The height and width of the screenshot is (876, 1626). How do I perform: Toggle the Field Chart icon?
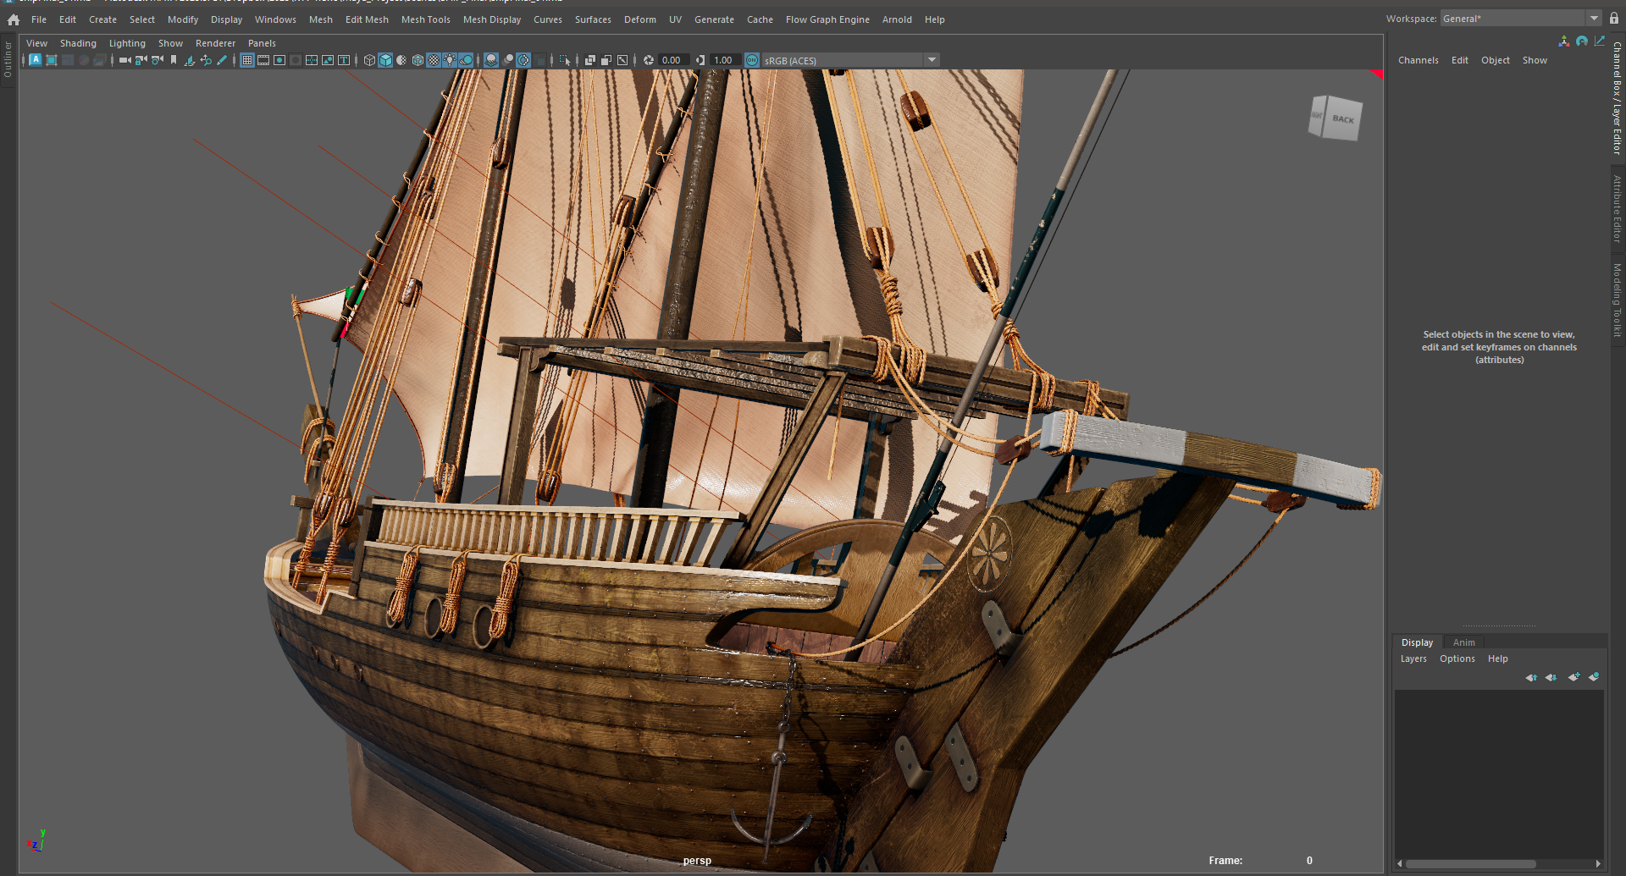[312, 60]
